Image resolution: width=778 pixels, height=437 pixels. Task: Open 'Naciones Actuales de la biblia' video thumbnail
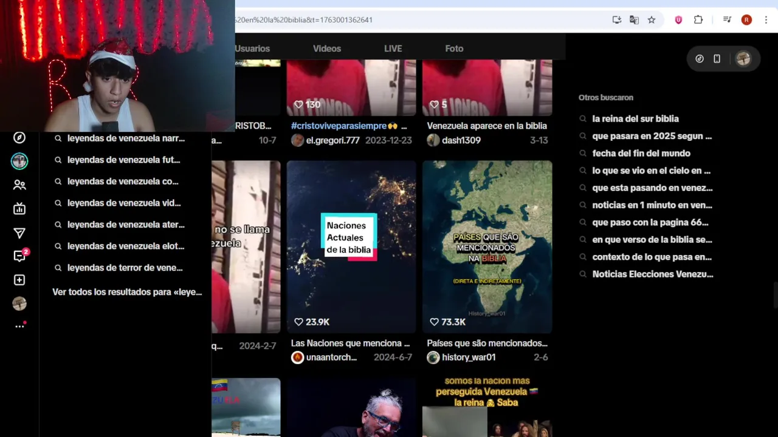(351, 246)
